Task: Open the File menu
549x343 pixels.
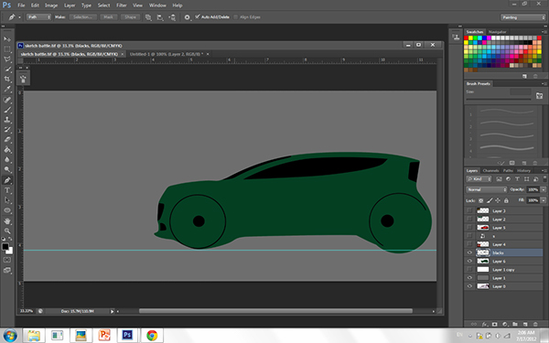Action: pyautogui.click(x=21, y=5)
